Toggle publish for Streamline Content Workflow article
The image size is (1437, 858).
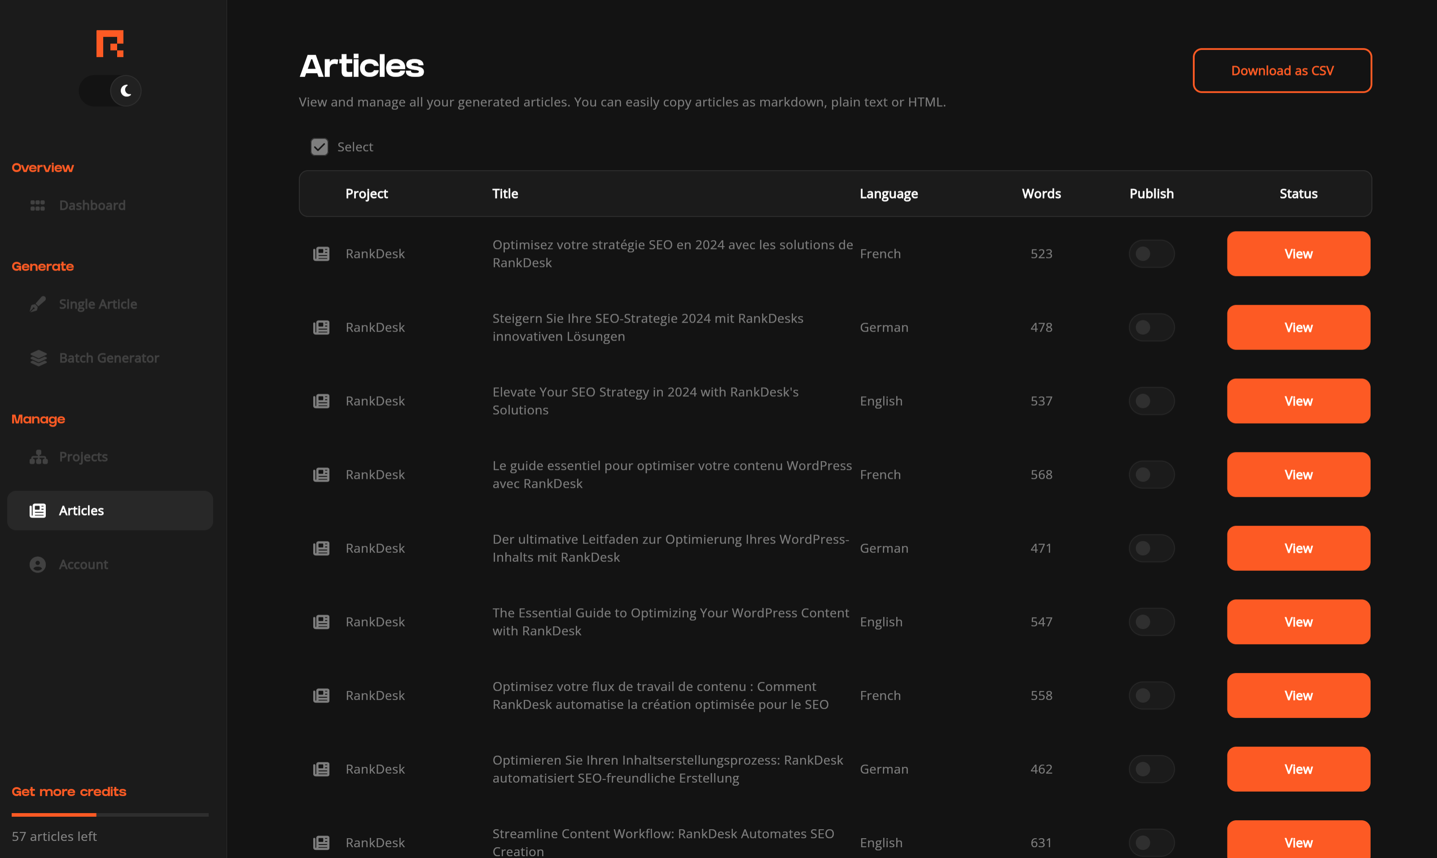pyautogui.click(x=1152, y=842)
